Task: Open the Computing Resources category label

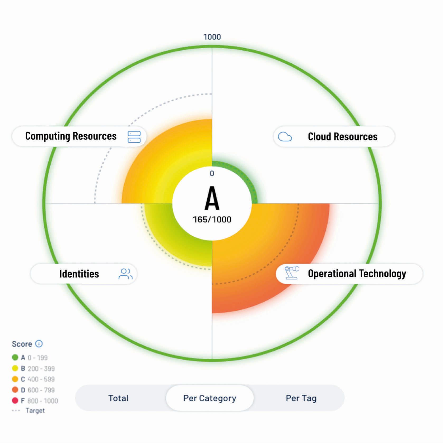Action: pyautogui.click(x=71, y=136)
